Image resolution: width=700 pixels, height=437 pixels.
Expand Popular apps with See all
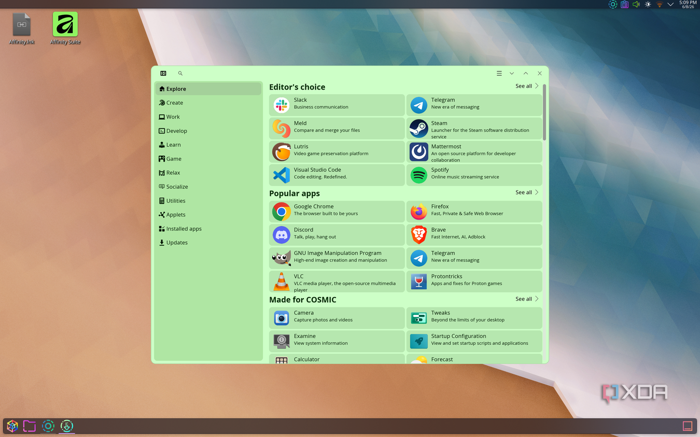[x=527, y=192]
